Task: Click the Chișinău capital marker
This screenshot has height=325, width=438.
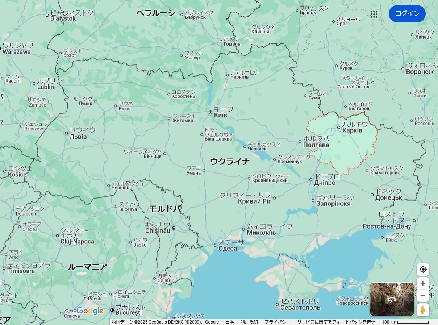Action: (x=174, y=228)
